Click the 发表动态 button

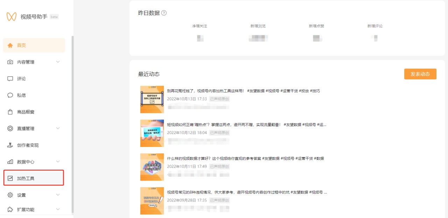click(x=420, y=74)
